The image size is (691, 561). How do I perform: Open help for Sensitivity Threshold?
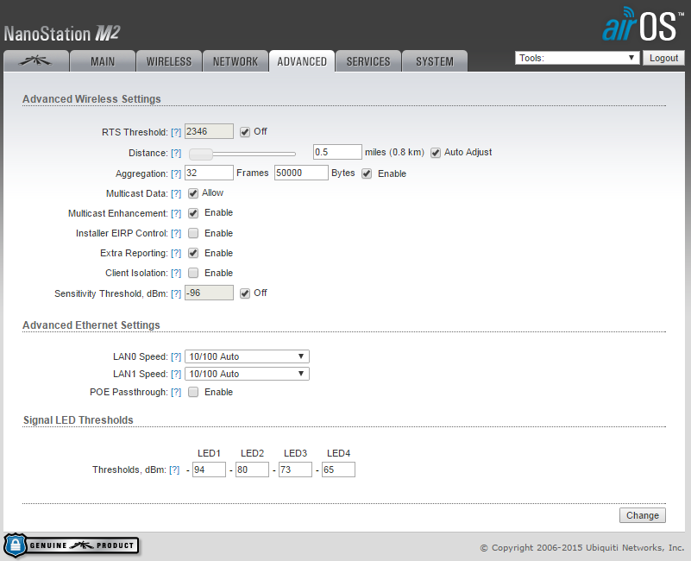[176, 293]
